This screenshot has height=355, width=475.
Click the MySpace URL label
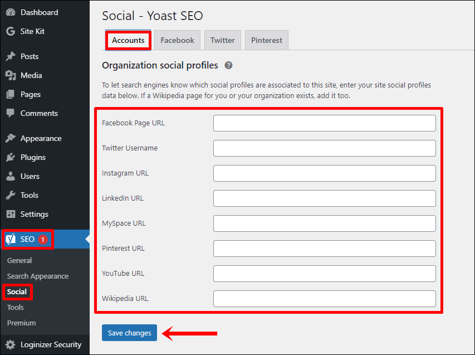(x=124, y=223)
